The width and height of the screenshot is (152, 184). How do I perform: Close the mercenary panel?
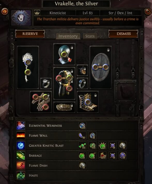click(x=148, y=12)
